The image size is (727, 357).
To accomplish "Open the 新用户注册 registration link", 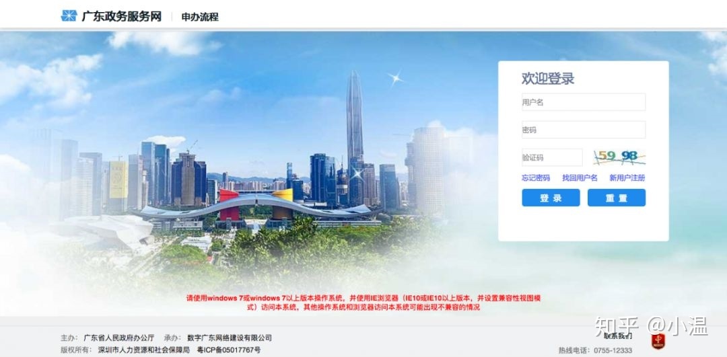I will click(x=627, y=177).
